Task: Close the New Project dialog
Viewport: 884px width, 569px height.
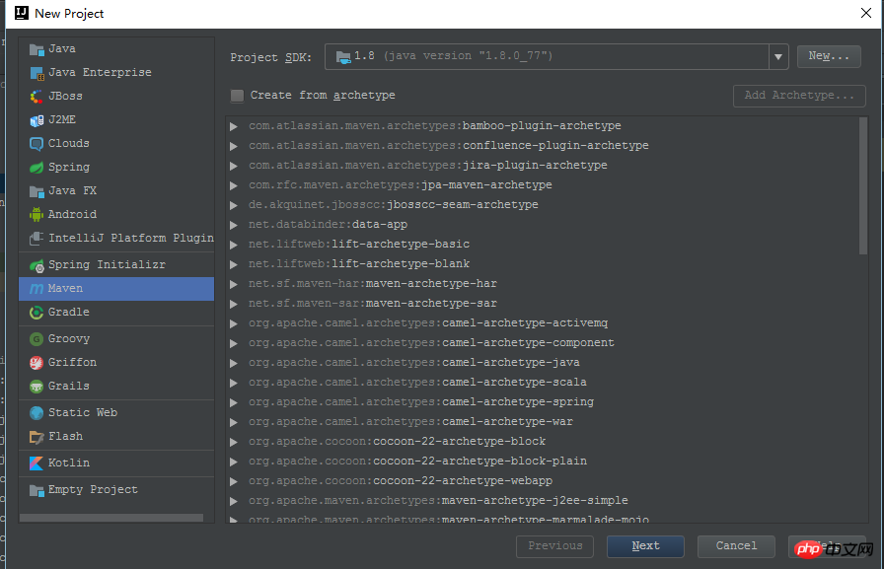Action: tap(866, 13)
